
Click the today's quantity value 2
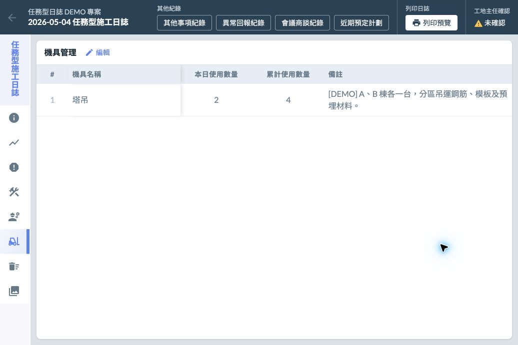coord(216,100)
